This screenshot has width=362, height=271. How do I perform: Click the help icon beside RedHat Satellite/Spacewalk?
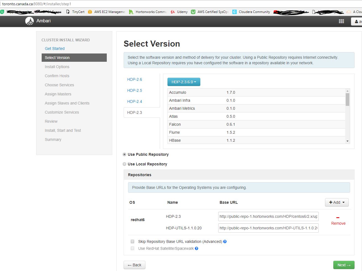196,248
